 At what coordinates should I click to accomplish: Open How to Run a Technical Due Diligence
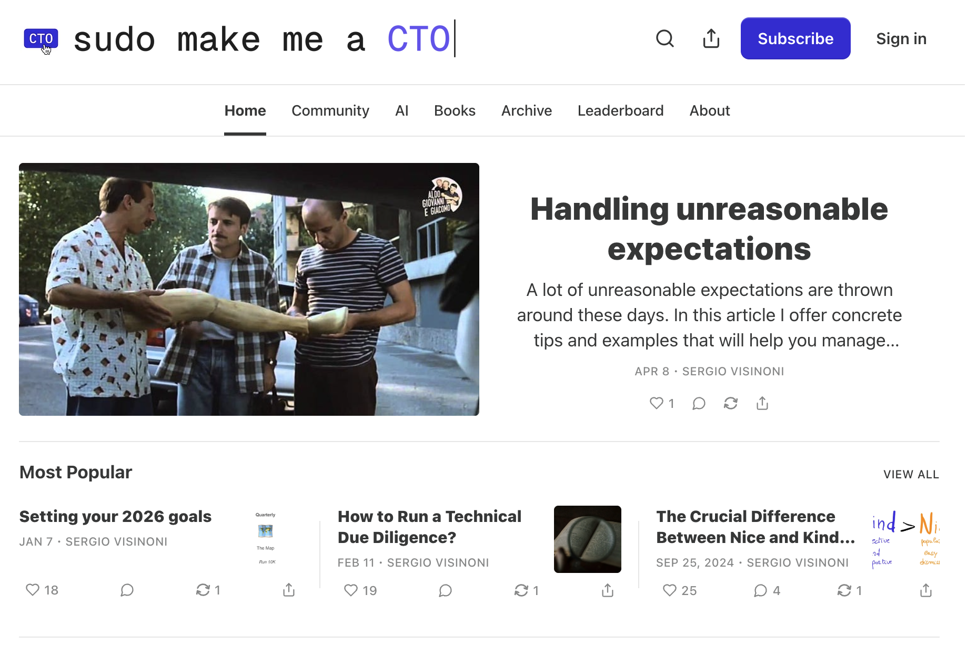tap(429, 527)
